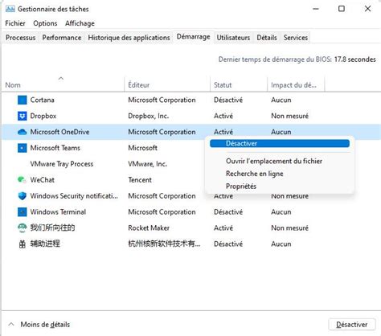Click the Dropbox app icon
The height and width of the screenshot is (336, 381).
[22, 116]
